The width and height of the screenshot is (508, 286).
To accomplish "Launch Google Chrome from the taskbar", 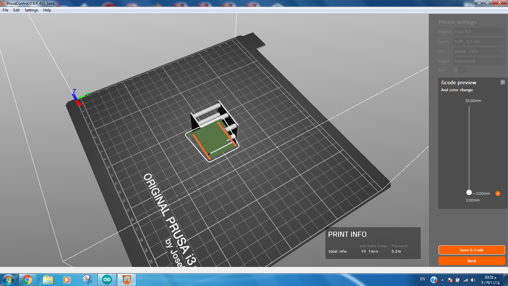I will [27, 280].
